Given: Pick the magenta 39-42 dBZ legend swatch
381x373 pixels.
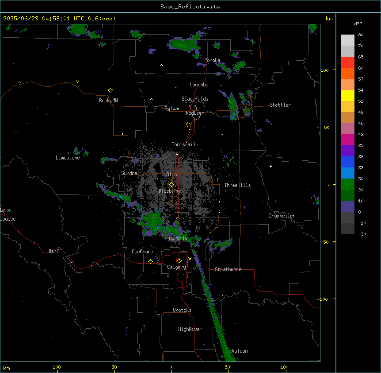Looking at the screenshot, I should (347, 140).
